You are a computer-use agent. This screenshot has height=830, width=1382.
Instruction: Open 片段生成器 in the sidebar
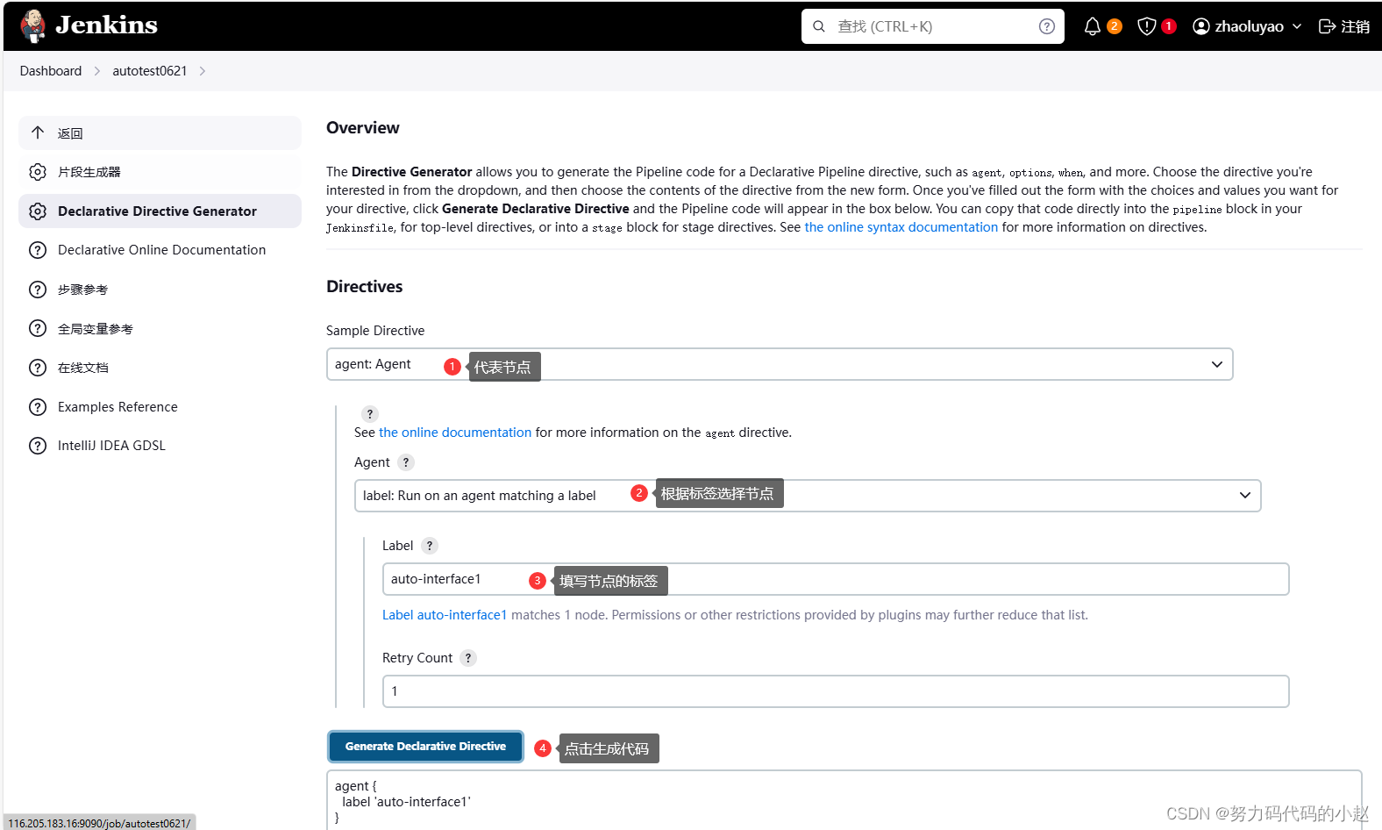160,172
